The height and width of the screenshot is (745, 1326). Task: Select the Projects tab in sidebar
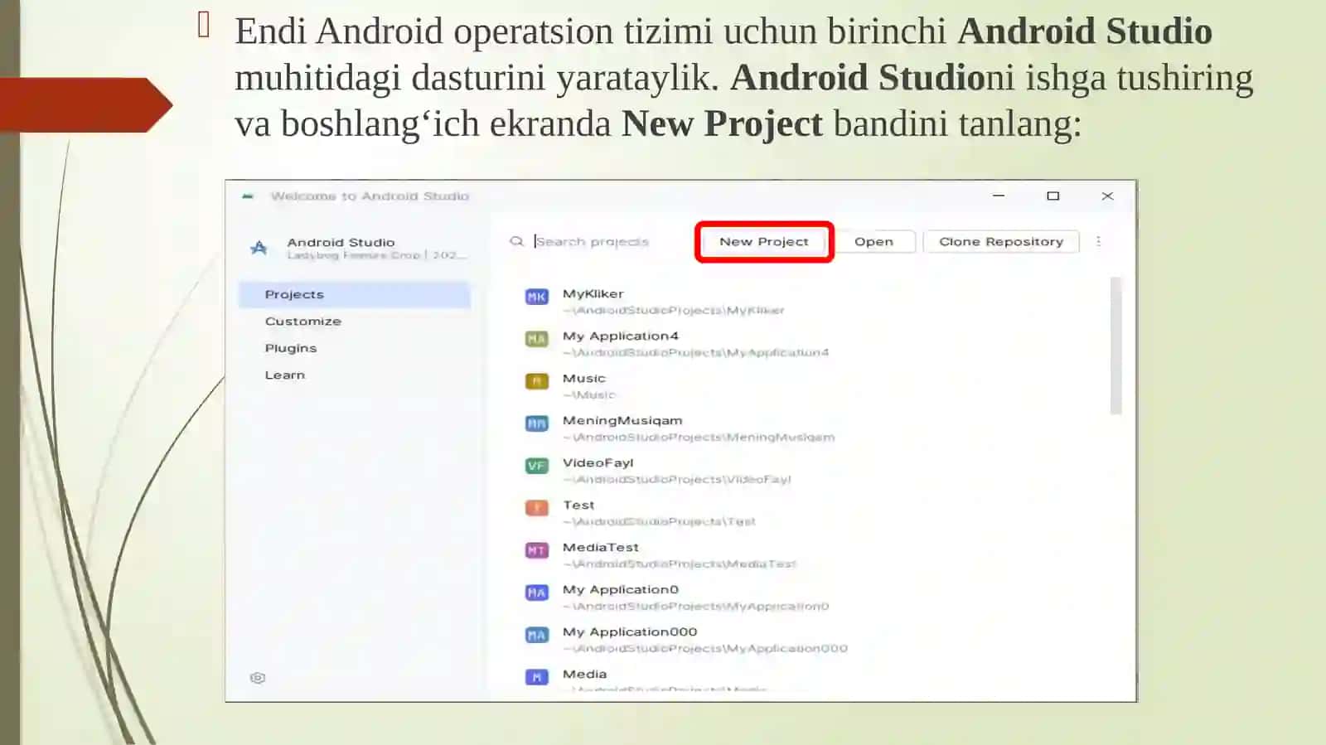coord(355,294)
